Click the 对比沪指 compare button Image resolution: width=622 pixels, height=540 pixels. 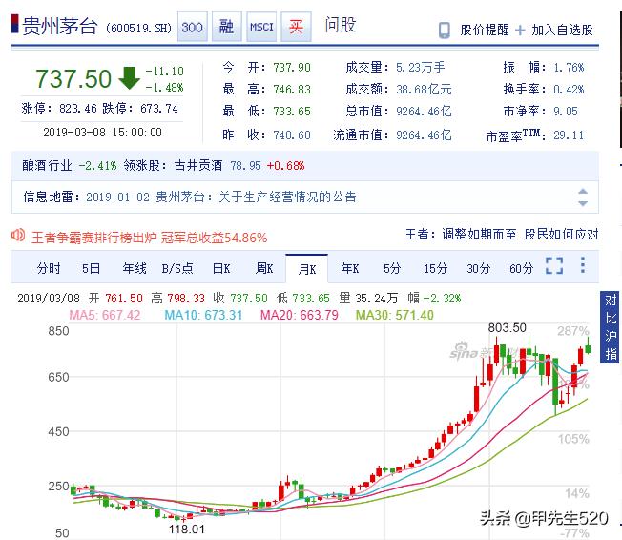click(x=611, y=326)
